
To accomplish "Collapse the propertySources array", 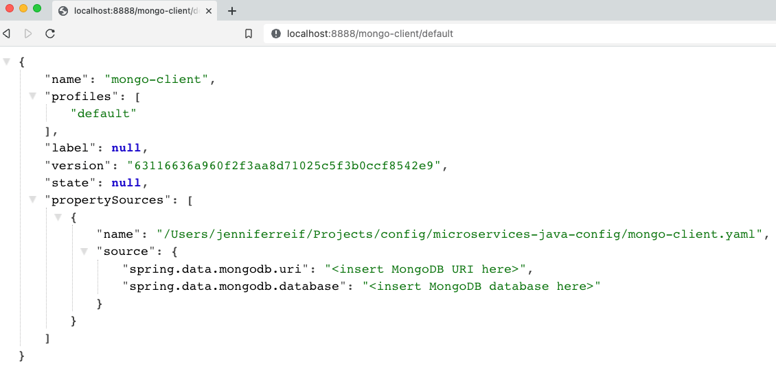I will click(x=33, y=199).
